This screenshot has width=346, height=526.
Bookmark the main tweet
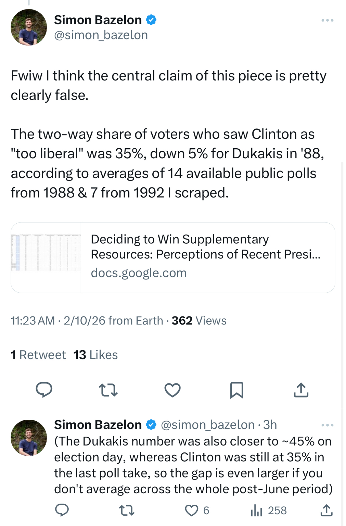[x=237, y=390]
